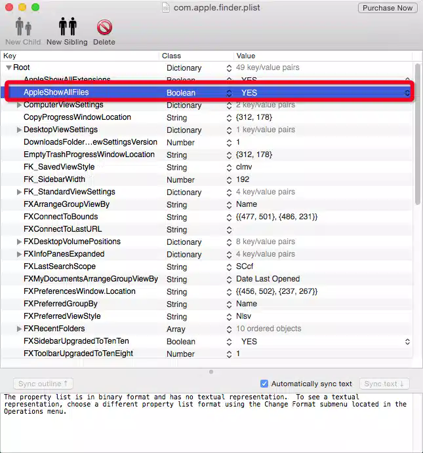Expand the DesktopViewSettings dictionary

pos(19,130)
